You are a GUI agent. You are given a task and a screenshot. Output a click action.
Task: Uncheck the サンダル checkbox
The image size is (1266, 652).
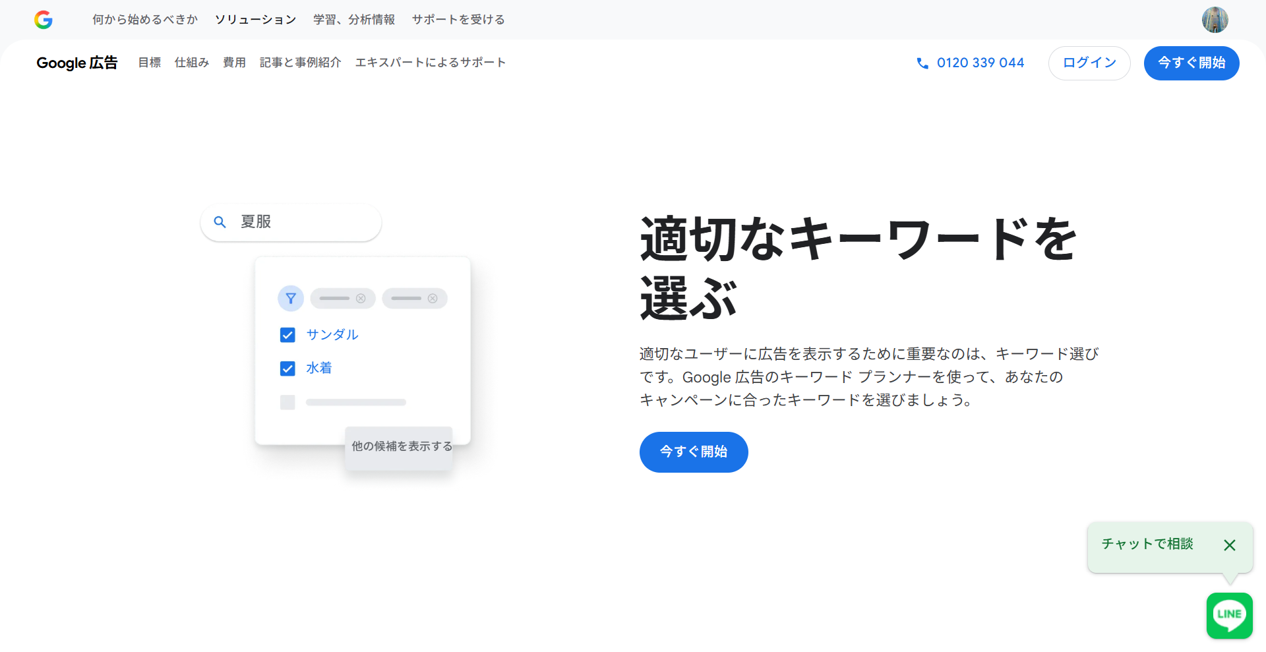coord(287,335)
